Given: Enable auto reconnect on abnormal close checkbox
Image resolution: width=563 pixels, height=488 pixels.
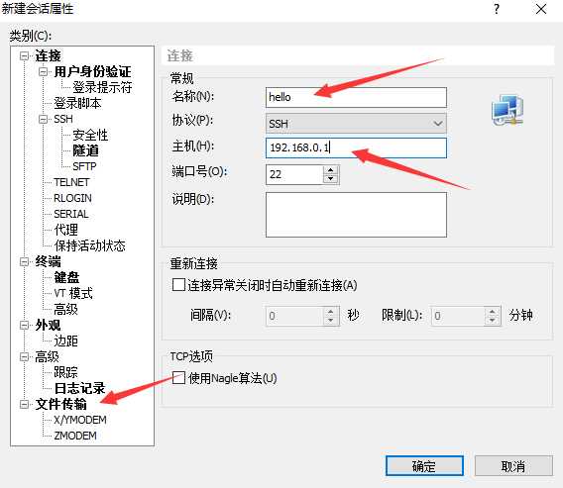Looking at the screenshot, I should (x=178, y=285).
